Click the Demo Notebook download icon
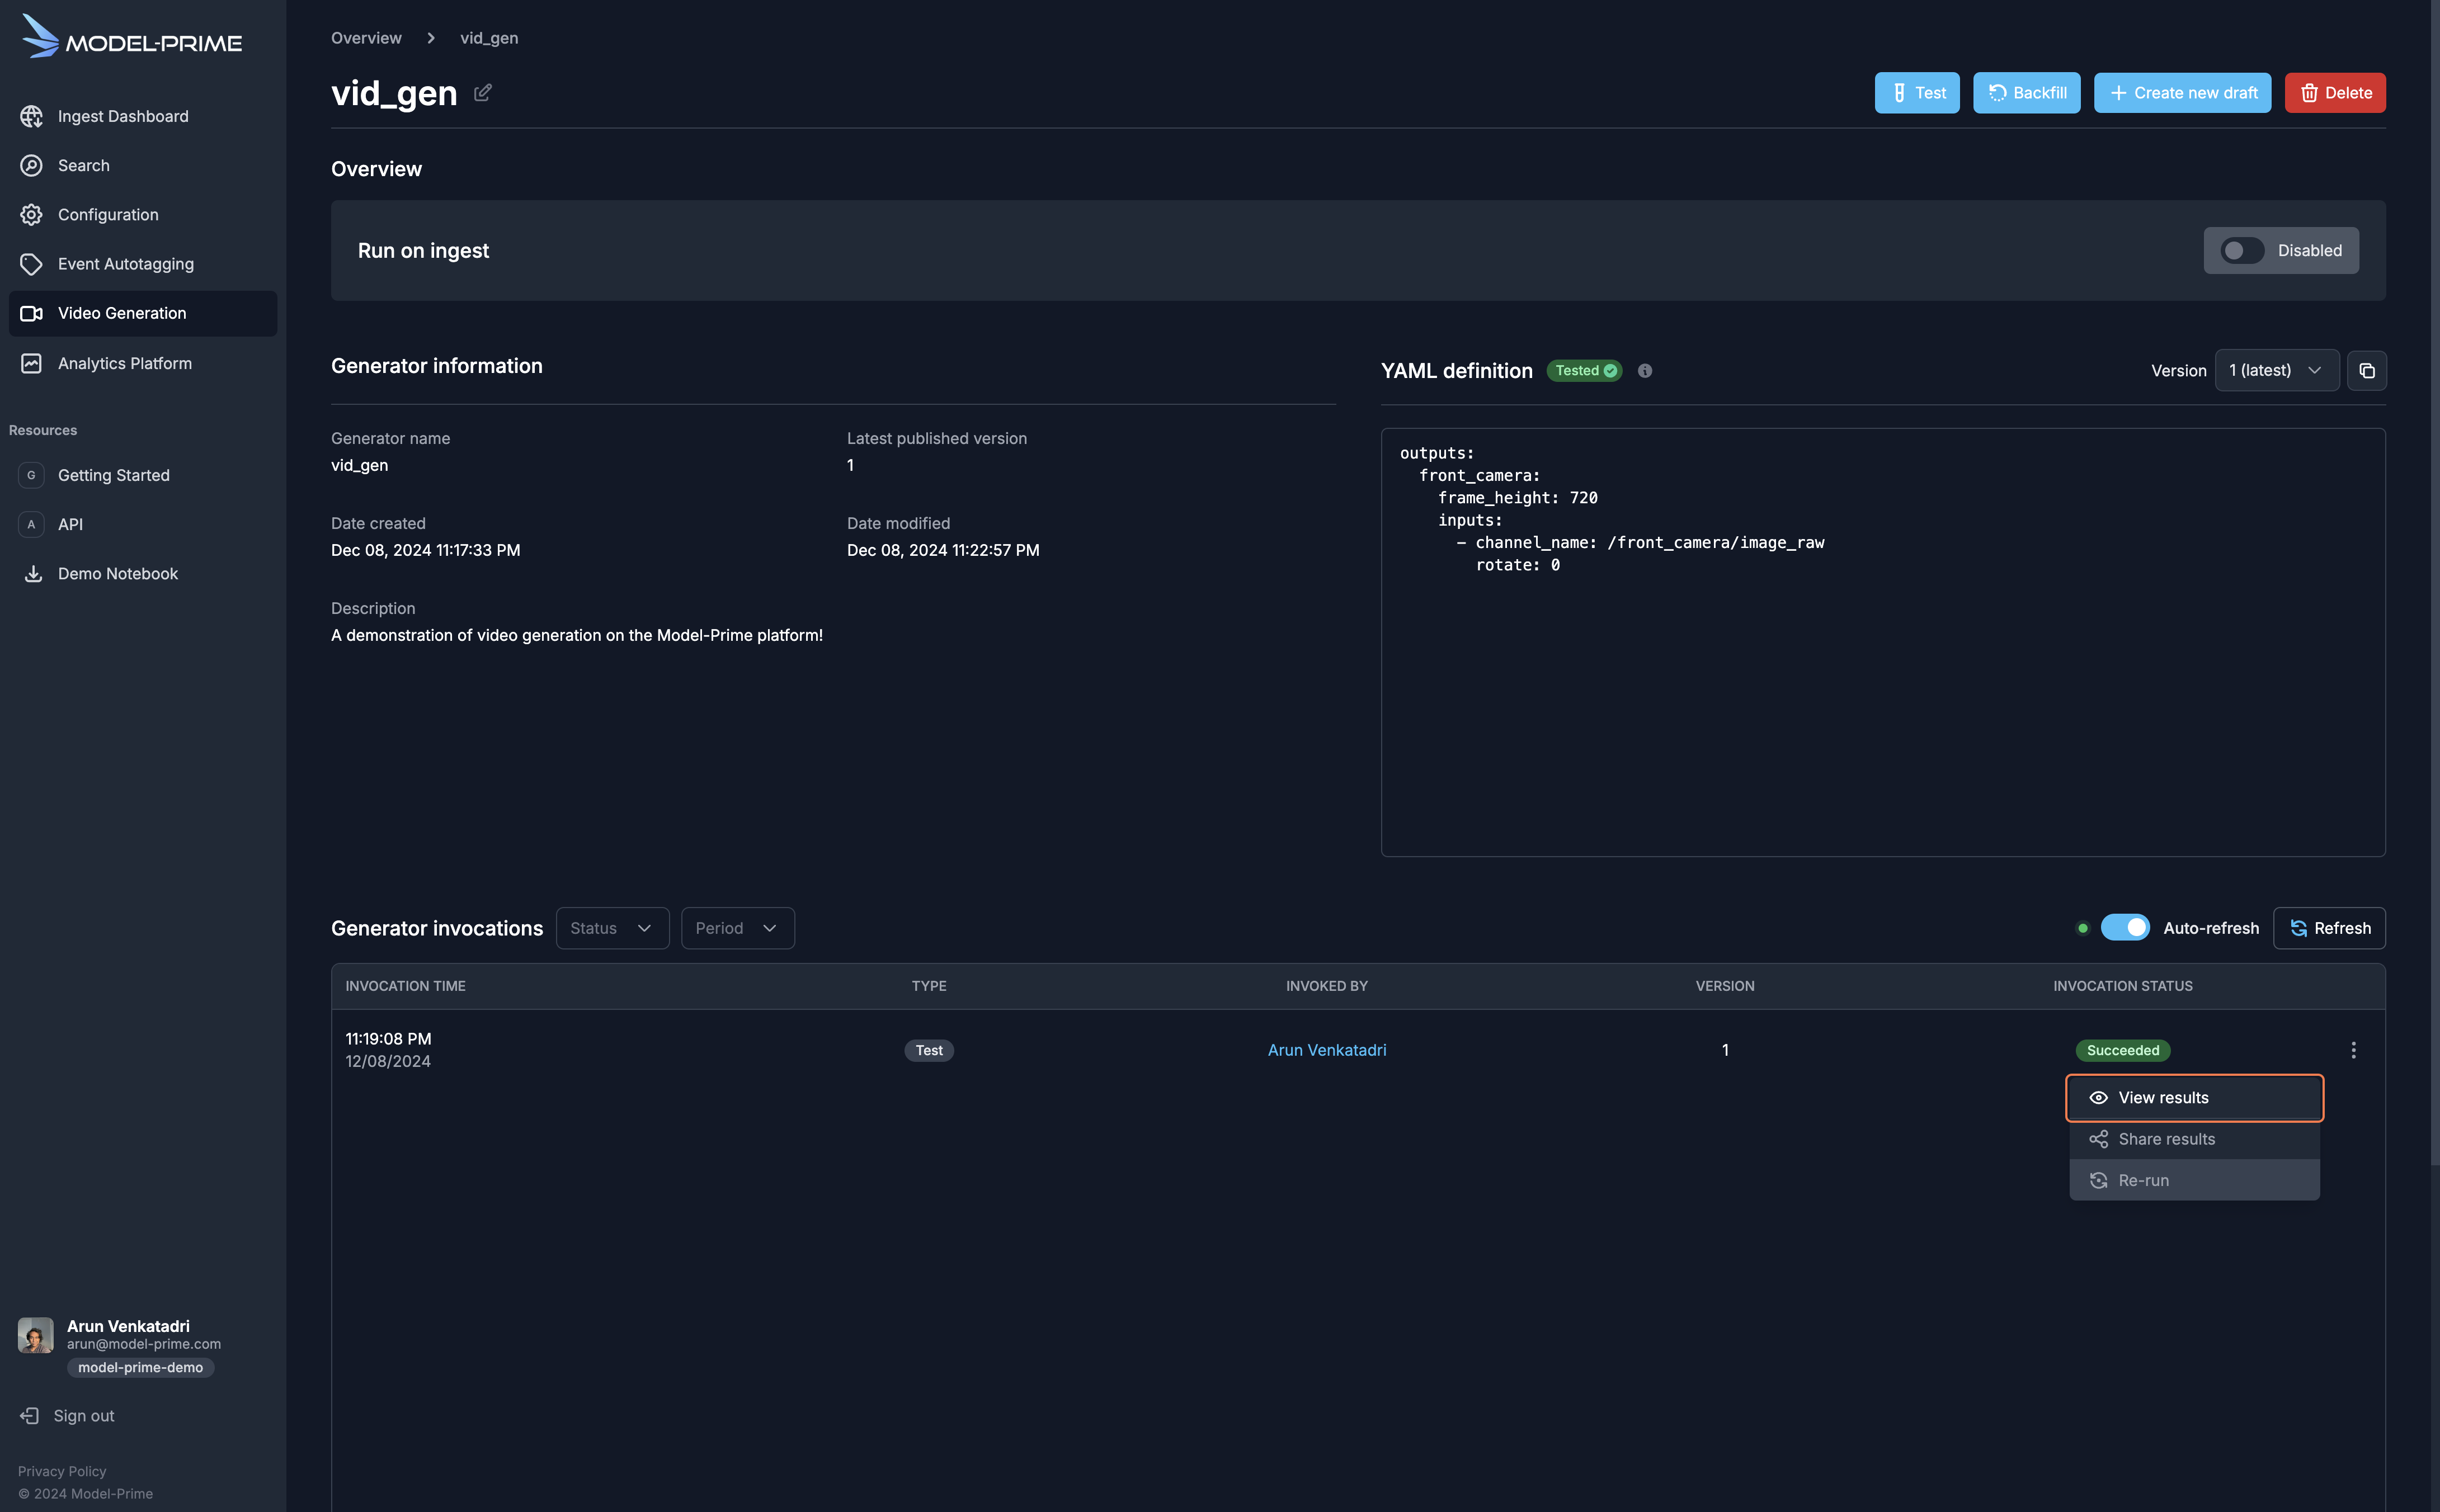The height and width of the screenshot is (1512, 2440). pos(32,573)
